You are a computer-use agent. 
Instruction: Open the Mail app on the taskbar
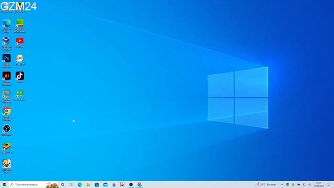click(x=105, y=184)
